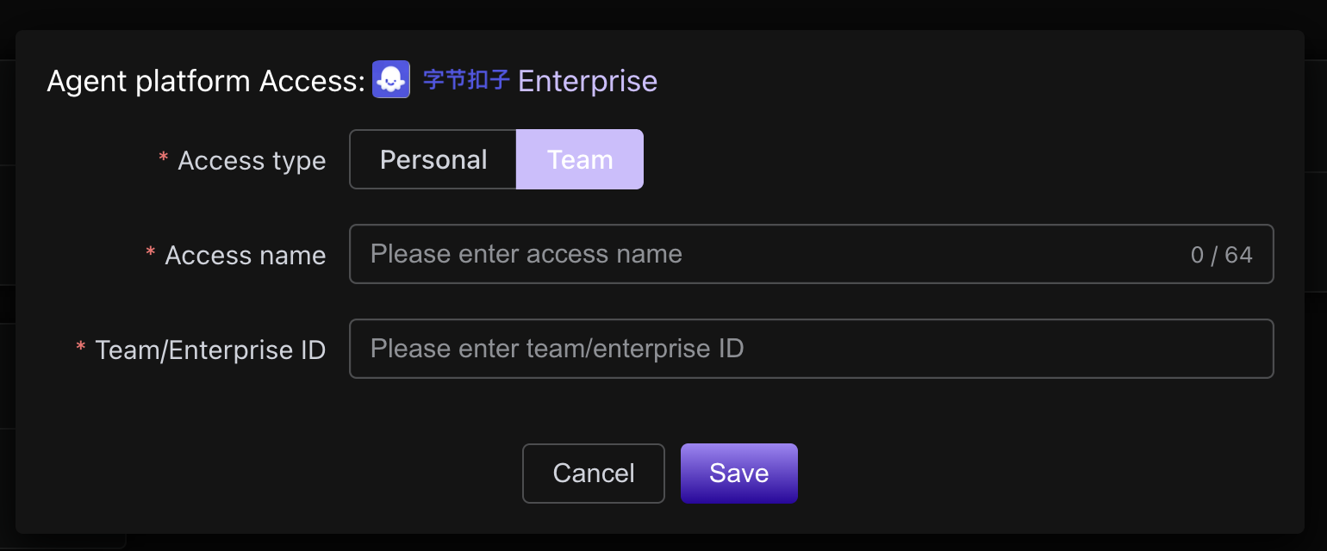Select the Team access type
The height and width of the screenshot is (551, 1327).
580,159
